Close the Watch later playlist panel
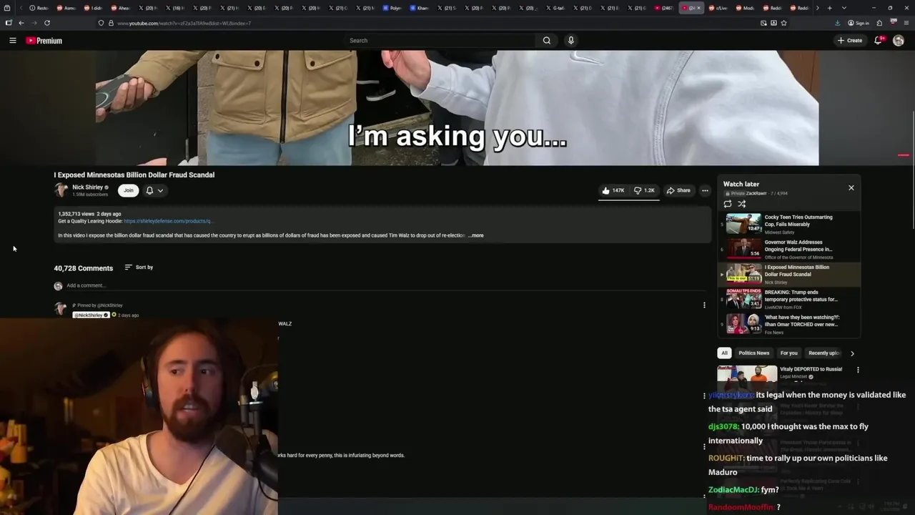The image size is (915, 515). tap(851, 187)
